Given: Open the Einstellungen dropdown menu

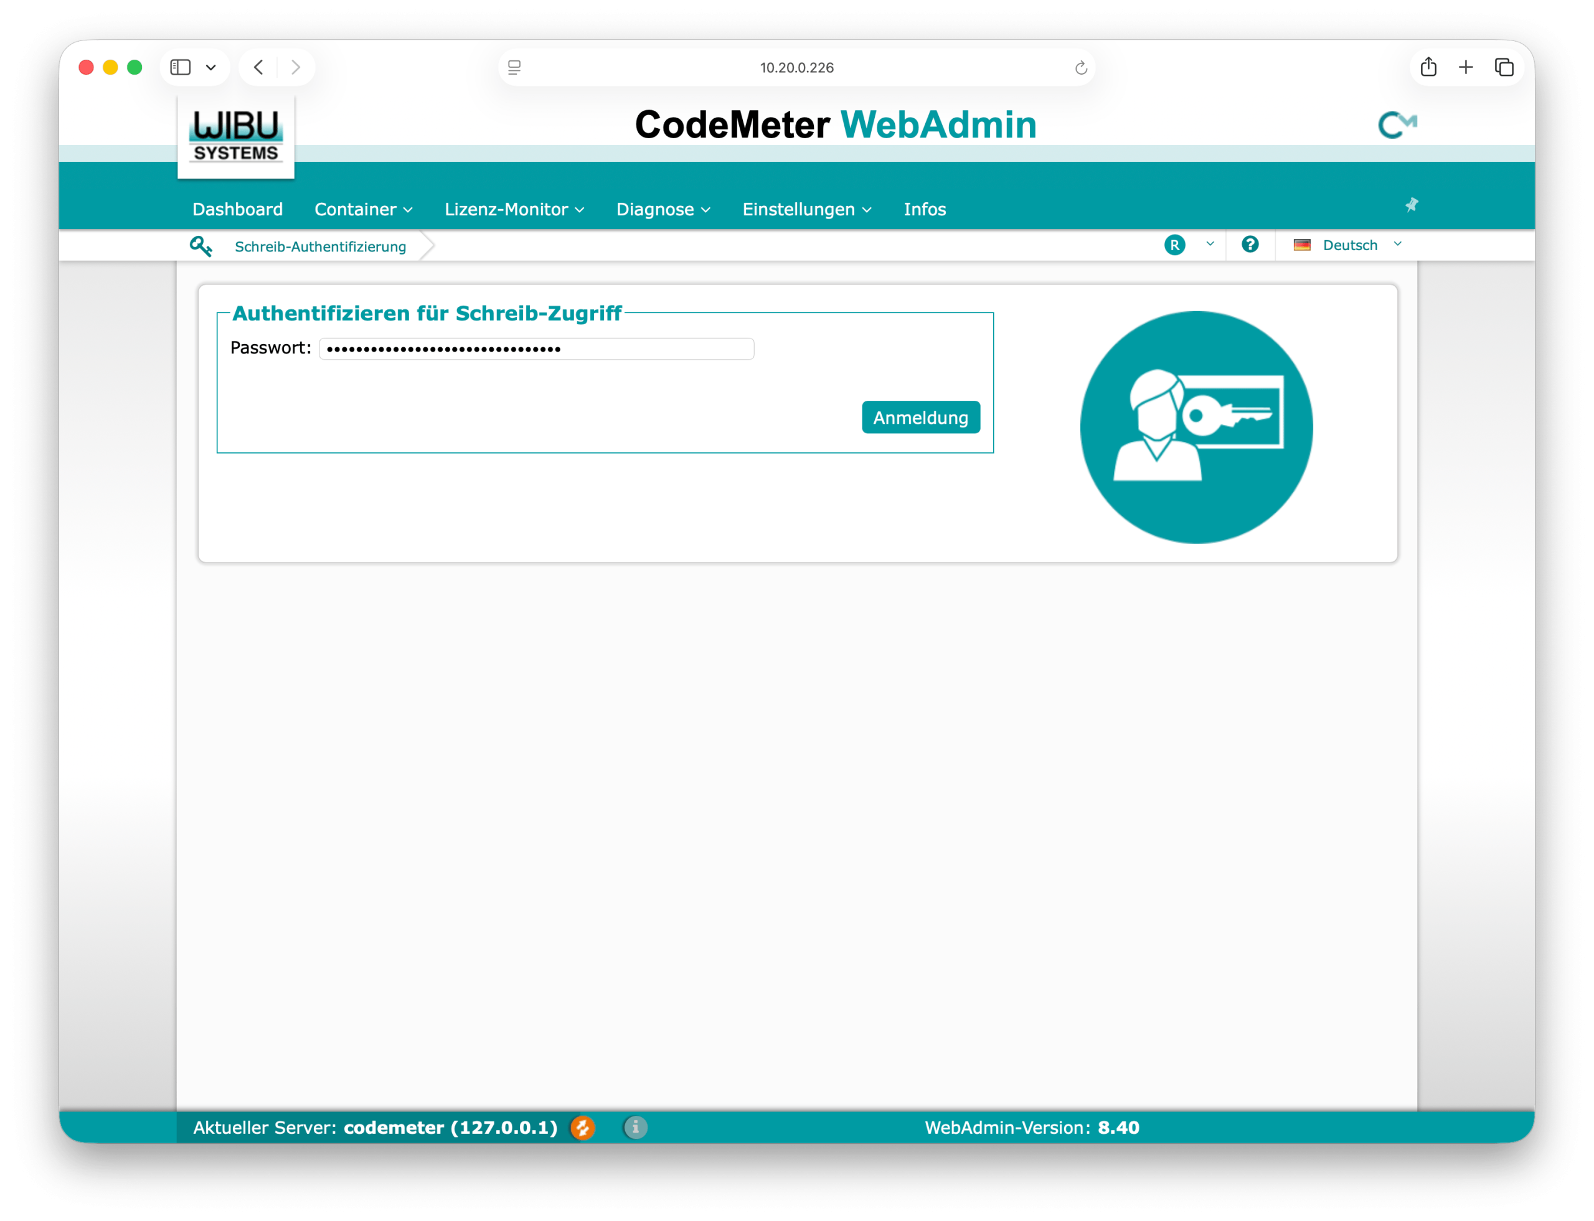Looking at the screenshot, I should click(806, 209).
